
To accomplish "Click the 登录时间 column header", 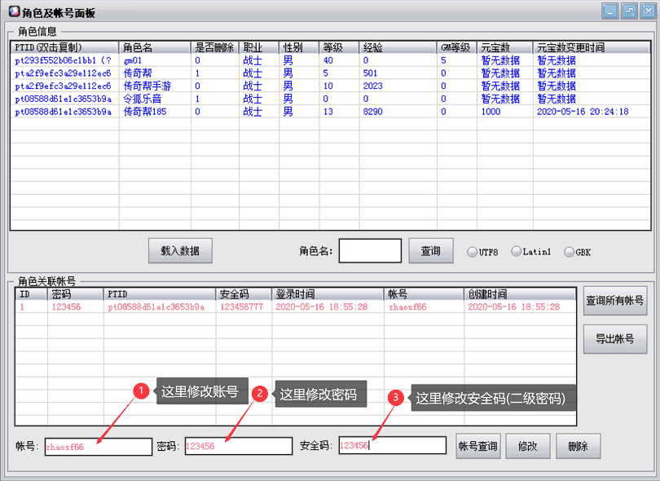I will coord(328,294).
